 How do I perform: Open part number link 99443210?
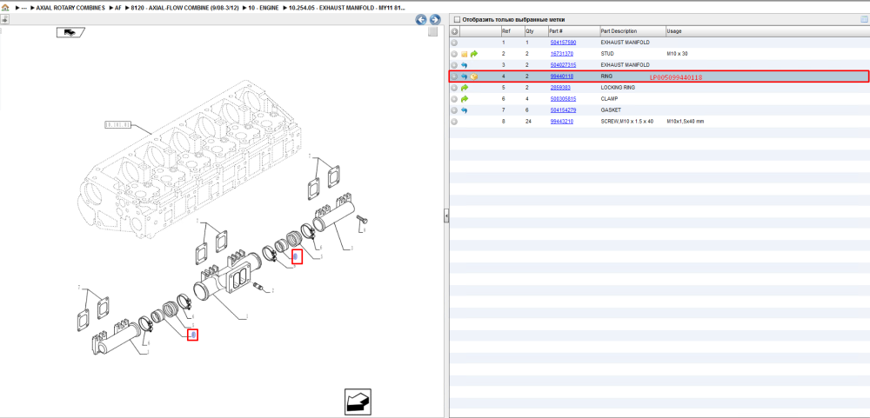pos(561,121)
